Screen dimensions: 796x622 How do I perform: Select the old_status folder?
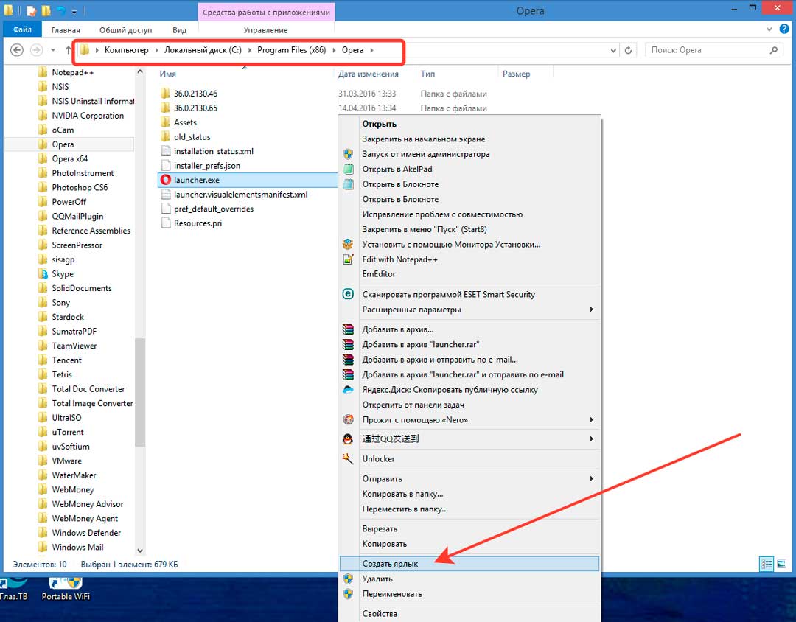pyautogui.click(x=192, y=136)
